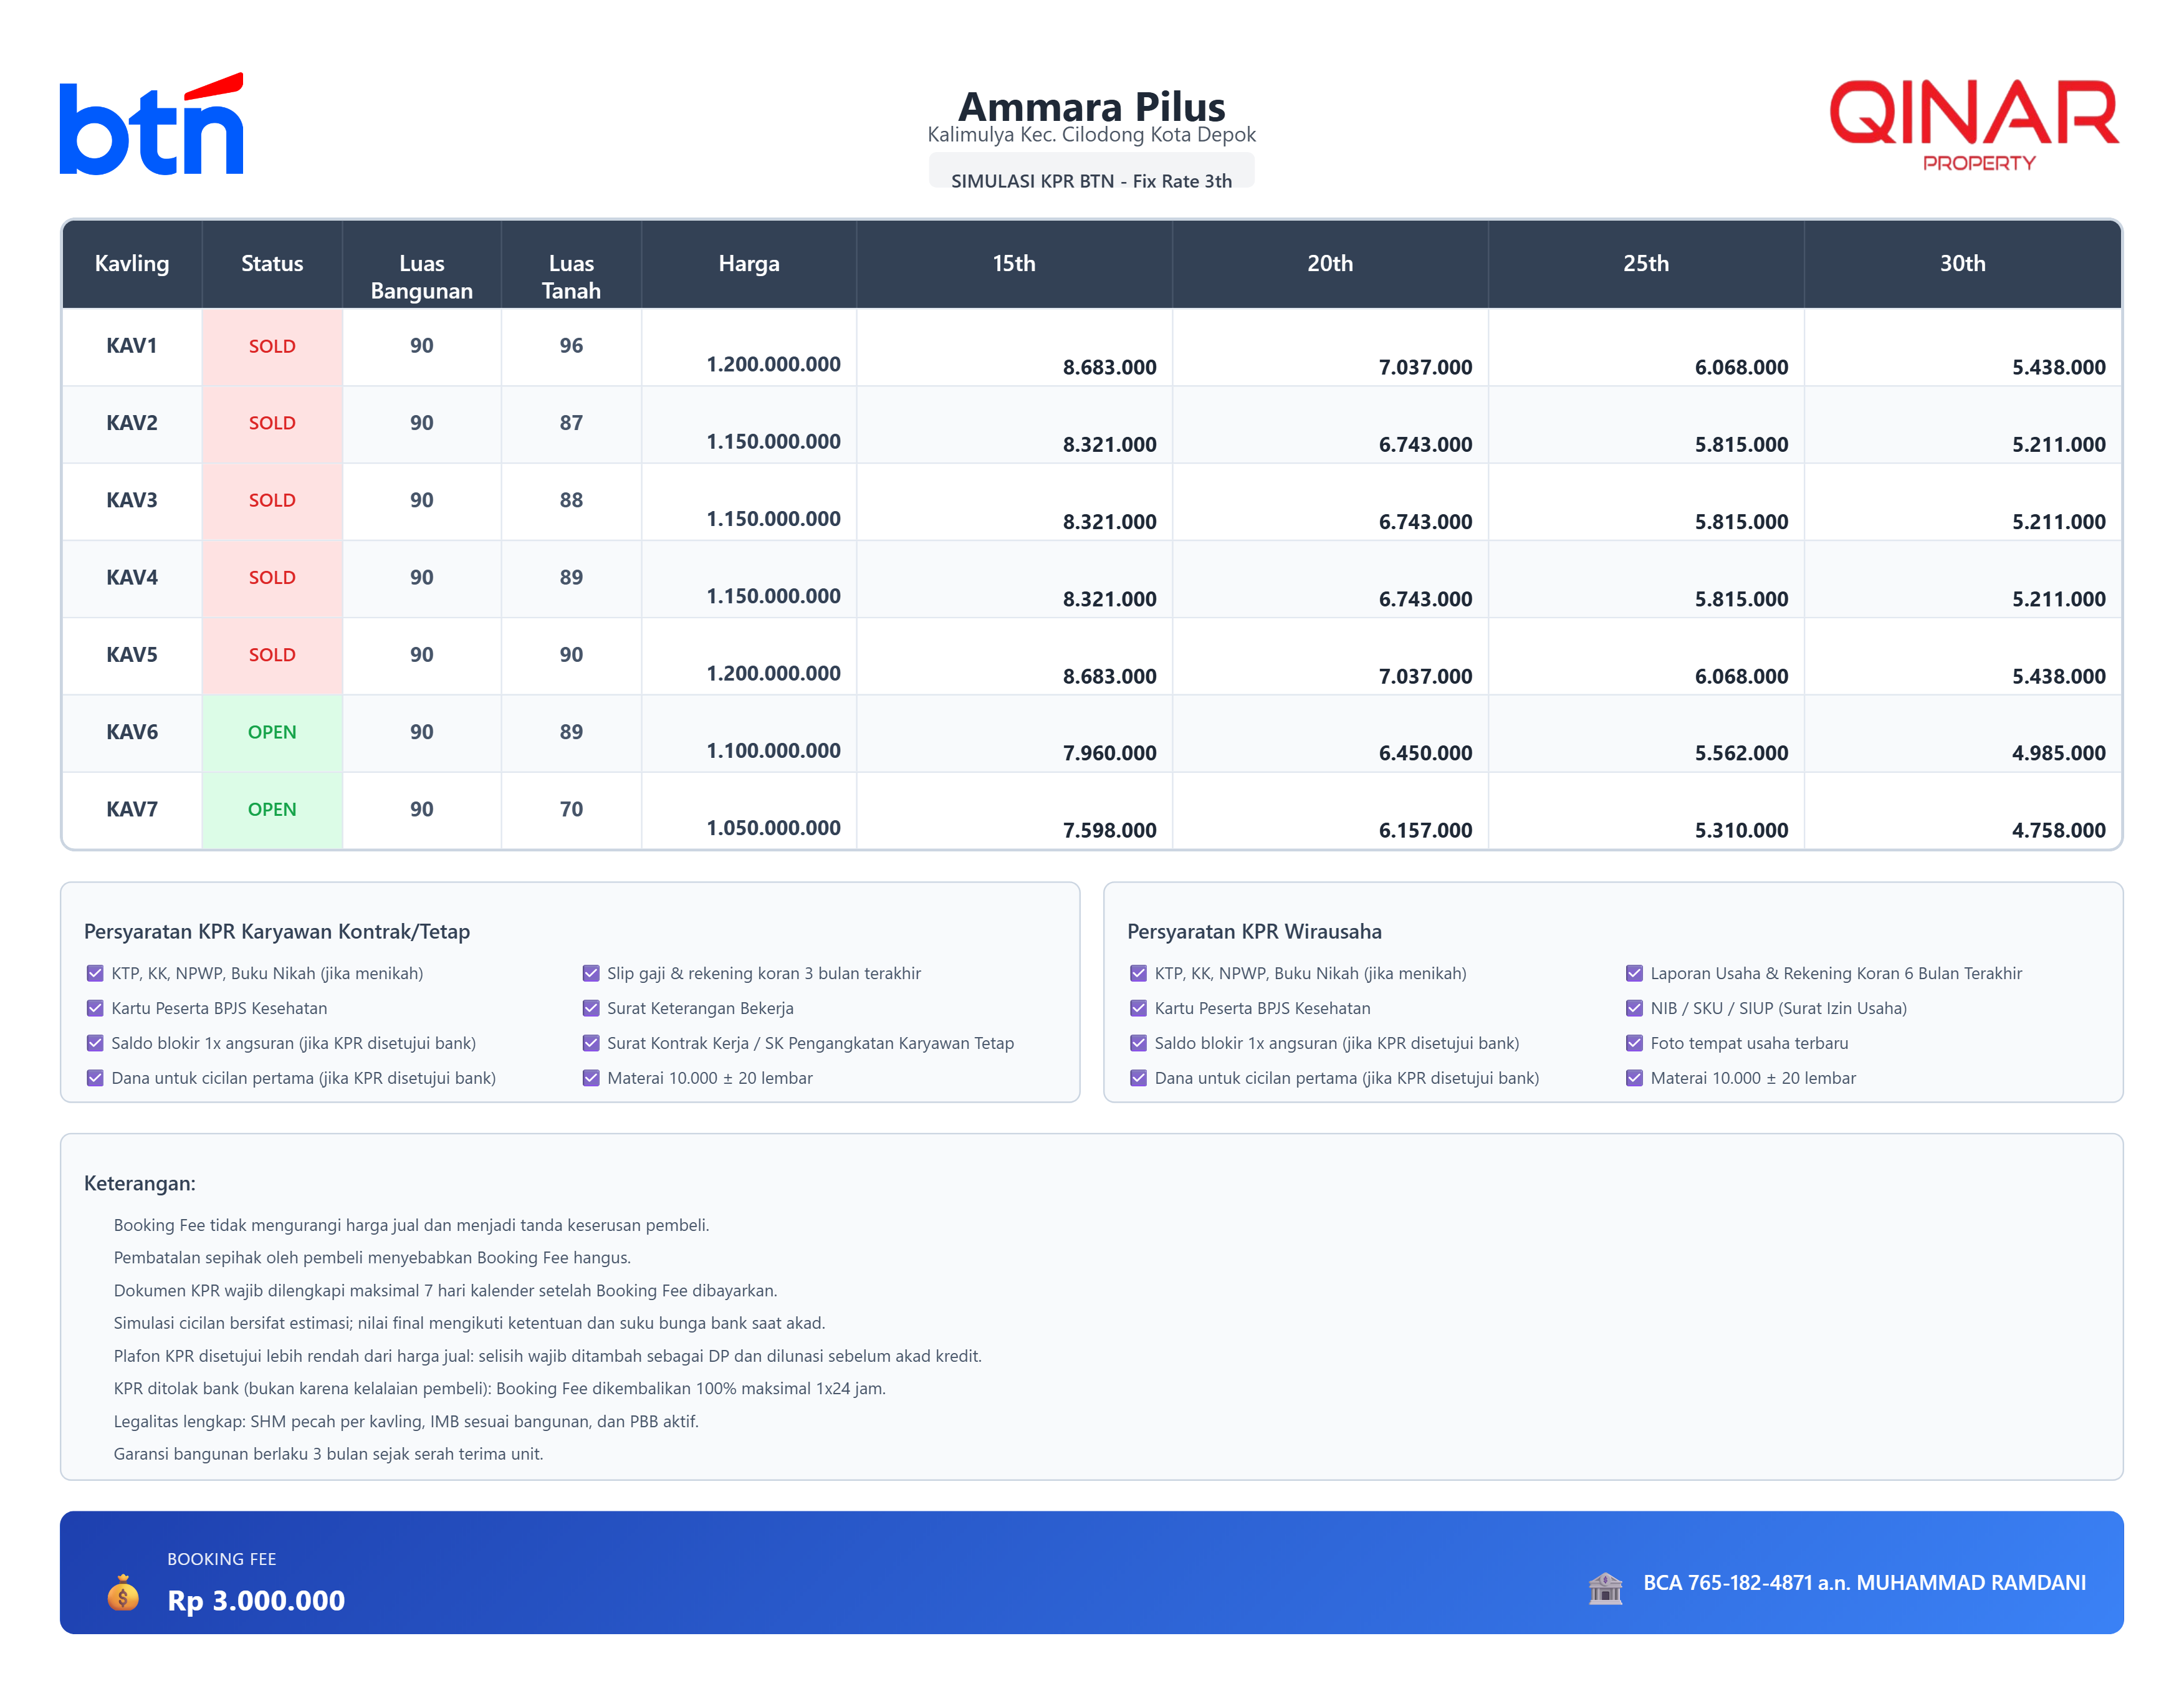Click the BTN bank logo
2184x1694 pixels.
(151, 125)
